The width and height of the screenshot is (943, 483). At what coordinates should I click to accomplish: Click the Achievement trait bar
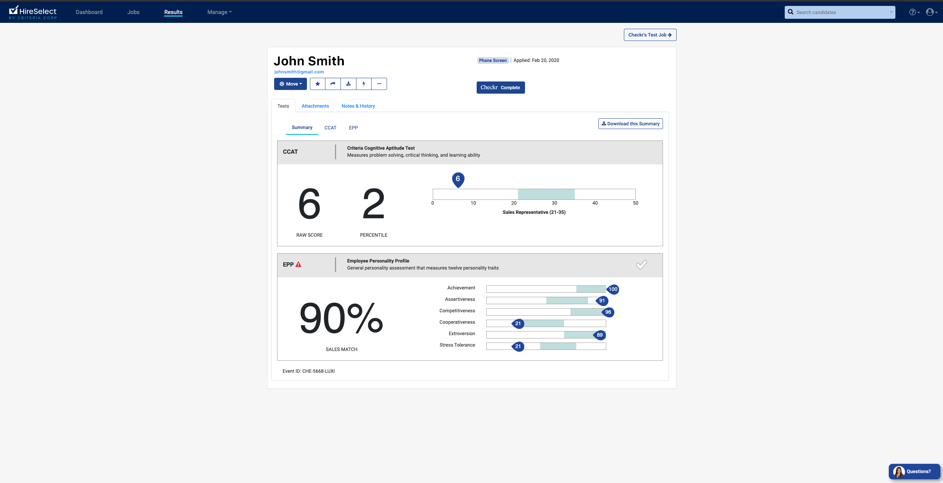pos(546,289)
